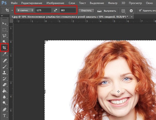Click the Очистить button

(x=86, y=10)
